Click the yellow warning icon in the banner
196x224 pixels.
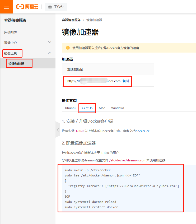click(68, 48)
